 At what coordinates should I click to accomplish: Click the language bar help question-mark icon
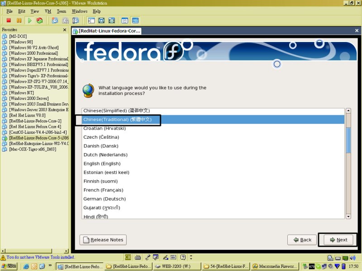183,257
